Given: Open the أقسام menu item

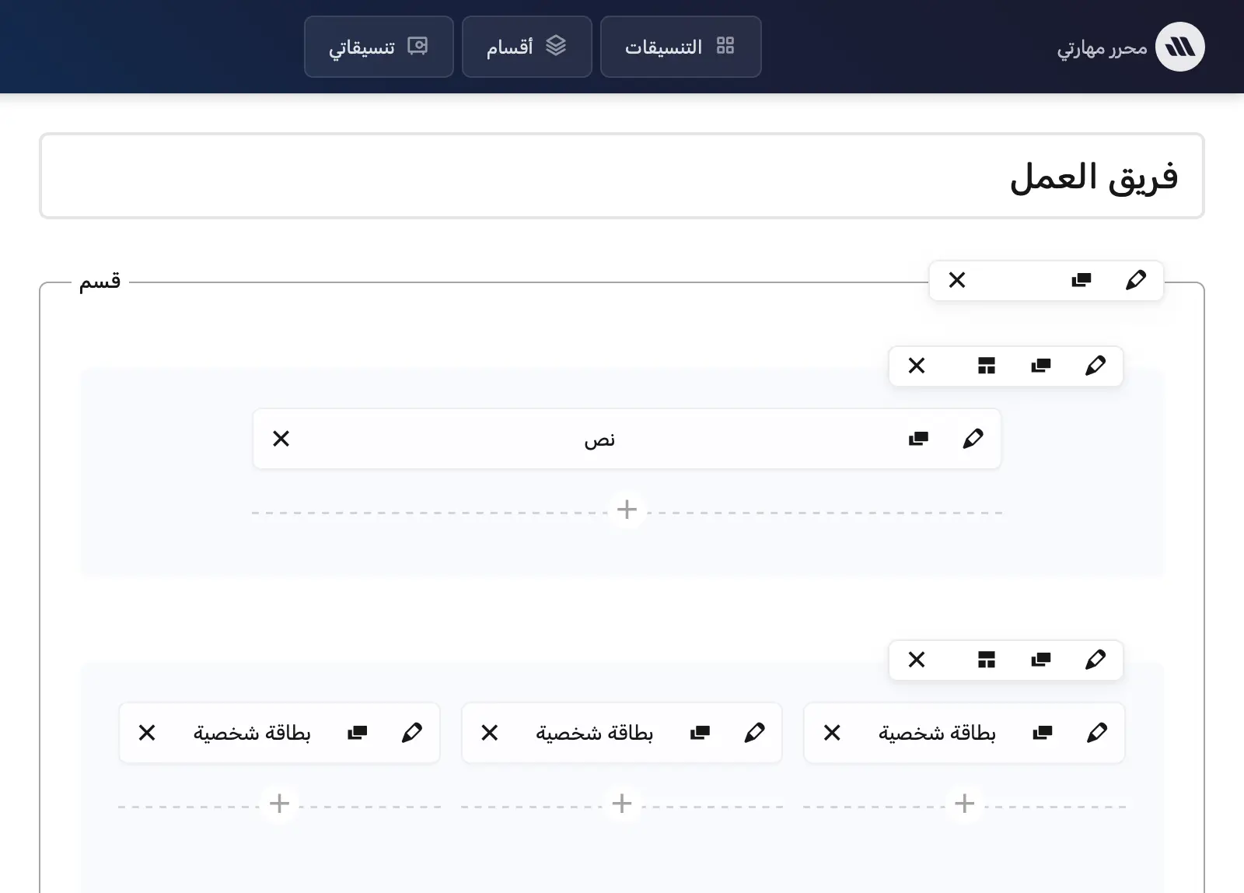Looking at the screenshot, I should [526, 47].
